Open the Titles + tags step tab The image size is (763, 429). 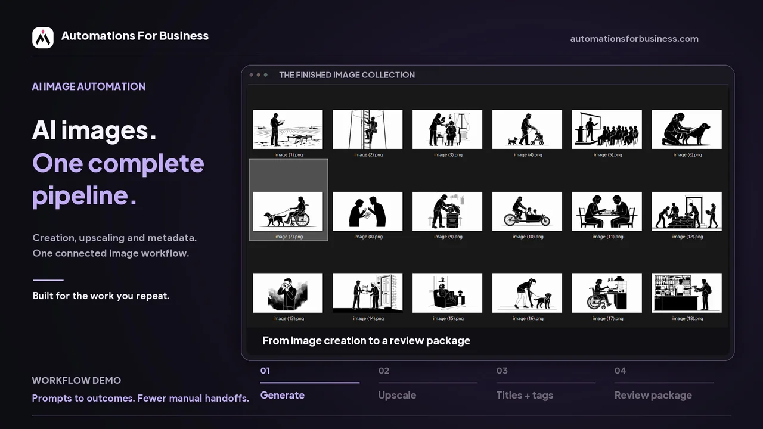(x=546, y=384)
